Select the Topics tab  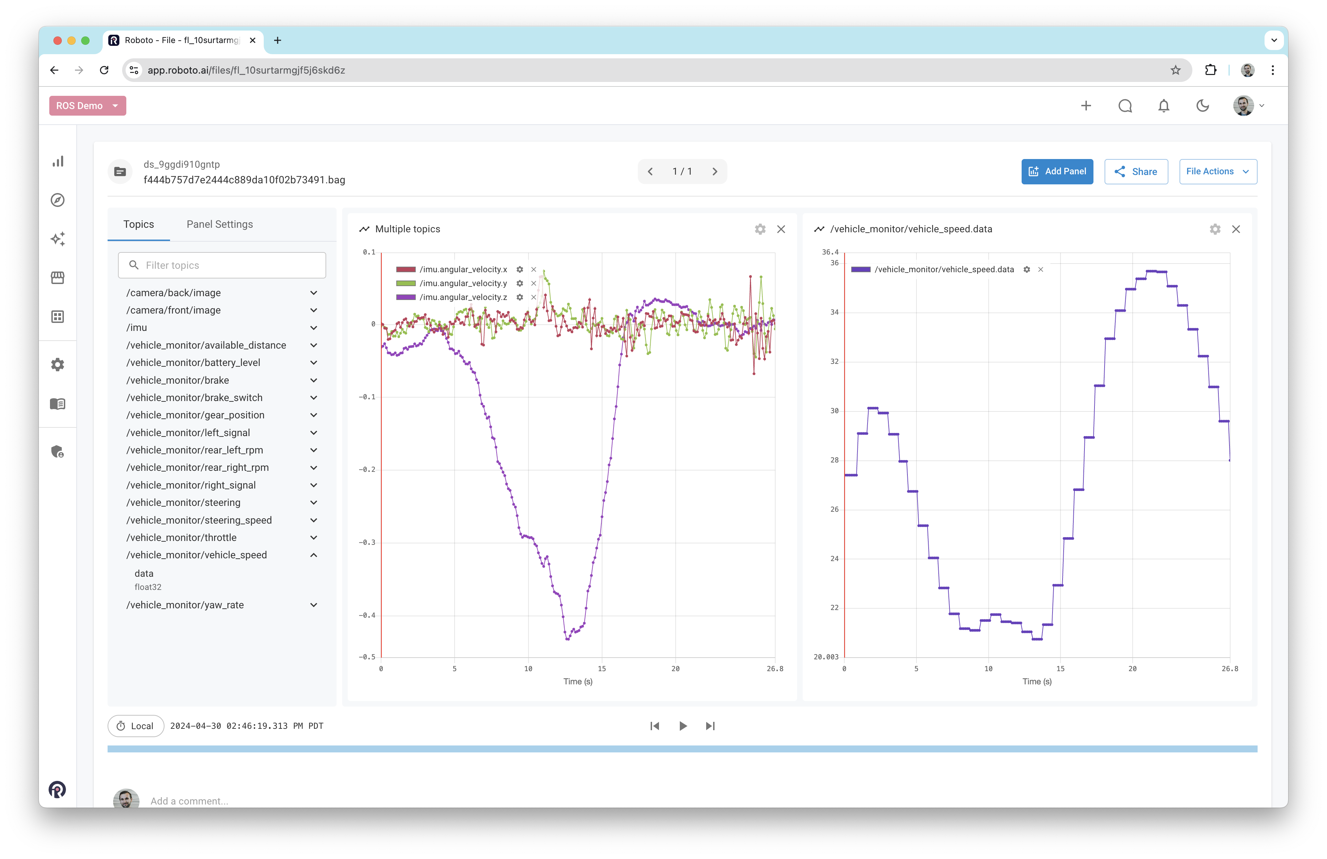click(138, 224)
